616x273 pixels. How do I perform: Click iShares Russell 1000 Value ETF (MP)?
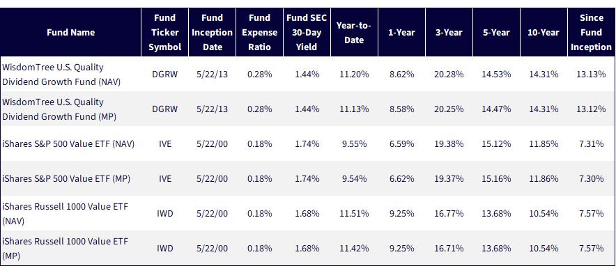tap(66, 248)
